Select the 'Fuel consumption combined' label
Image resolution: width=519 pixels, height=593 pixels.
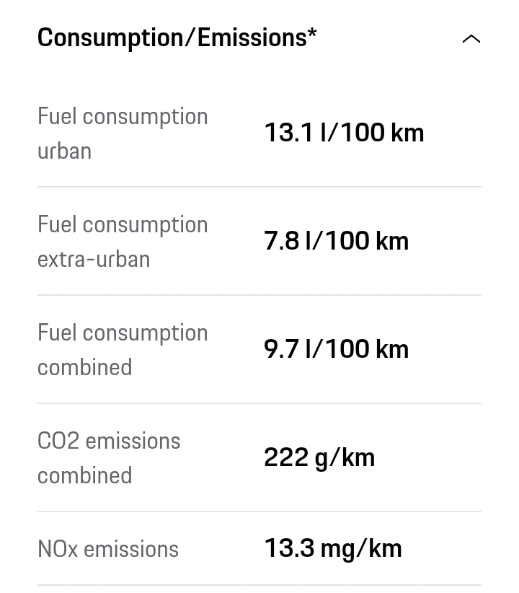(x=123, y=350)
